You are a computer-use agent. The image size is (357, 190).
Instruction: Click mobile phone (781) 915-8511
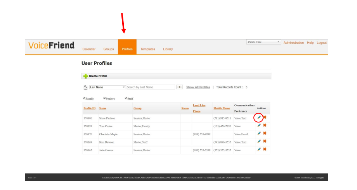coord(222,118)
